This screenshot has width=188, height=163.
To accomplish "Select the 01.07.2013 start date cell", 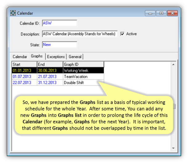I will [x=24, y=76].
